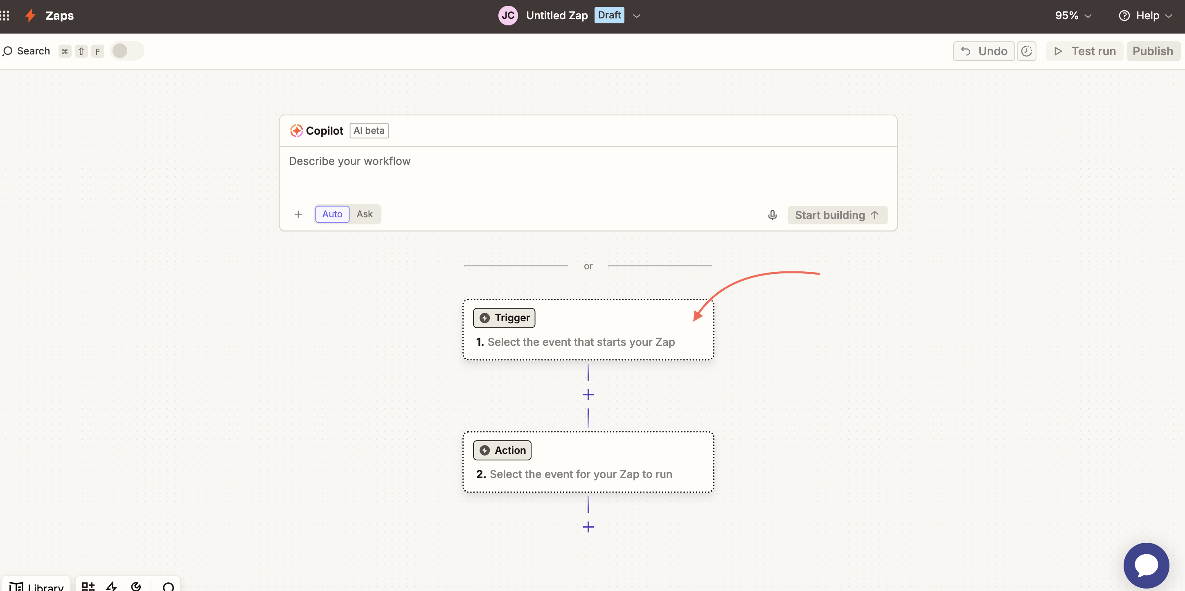Open the chat support bubble

tap(1145, 565)
